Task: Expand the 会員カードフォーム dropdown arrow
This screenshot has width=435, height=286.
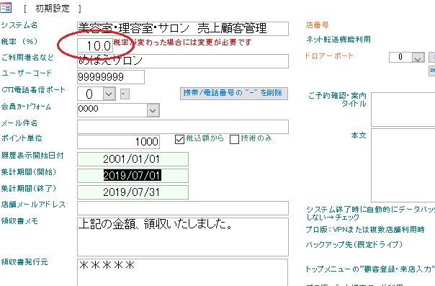Action: (153, 110)
